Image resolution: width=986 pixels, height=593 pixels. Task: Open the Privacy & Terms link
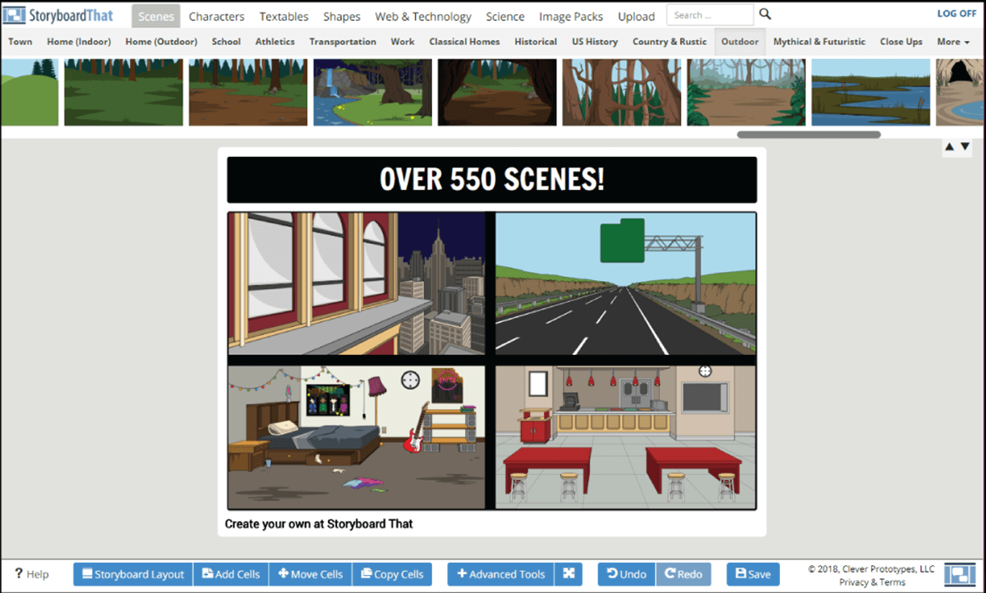tap(871, 582)
